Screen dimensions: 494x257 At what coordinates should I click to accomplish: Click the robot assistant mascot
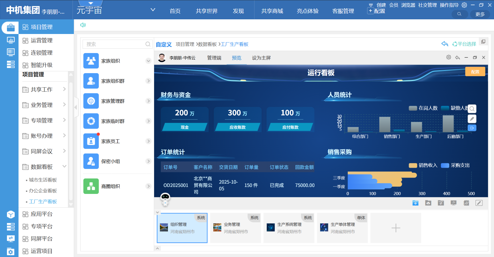(165, 199)
